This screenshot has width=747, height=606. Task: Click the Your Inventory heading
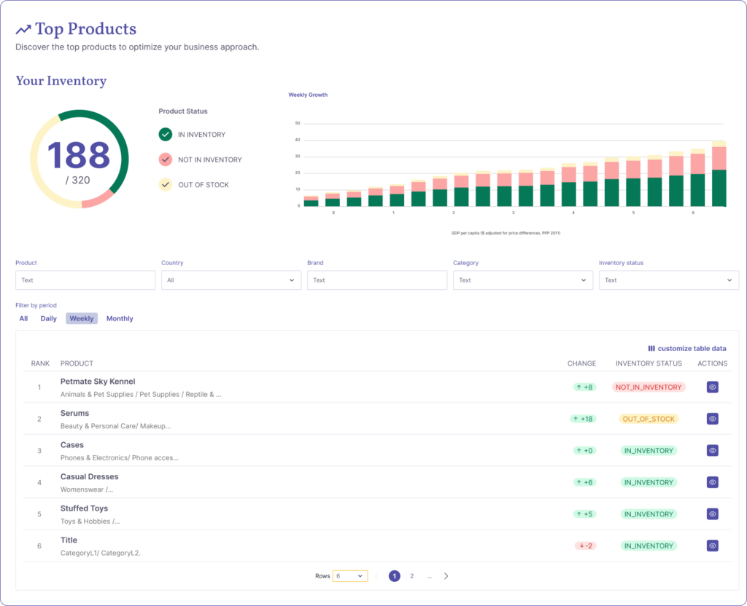[x=61, y=81]
